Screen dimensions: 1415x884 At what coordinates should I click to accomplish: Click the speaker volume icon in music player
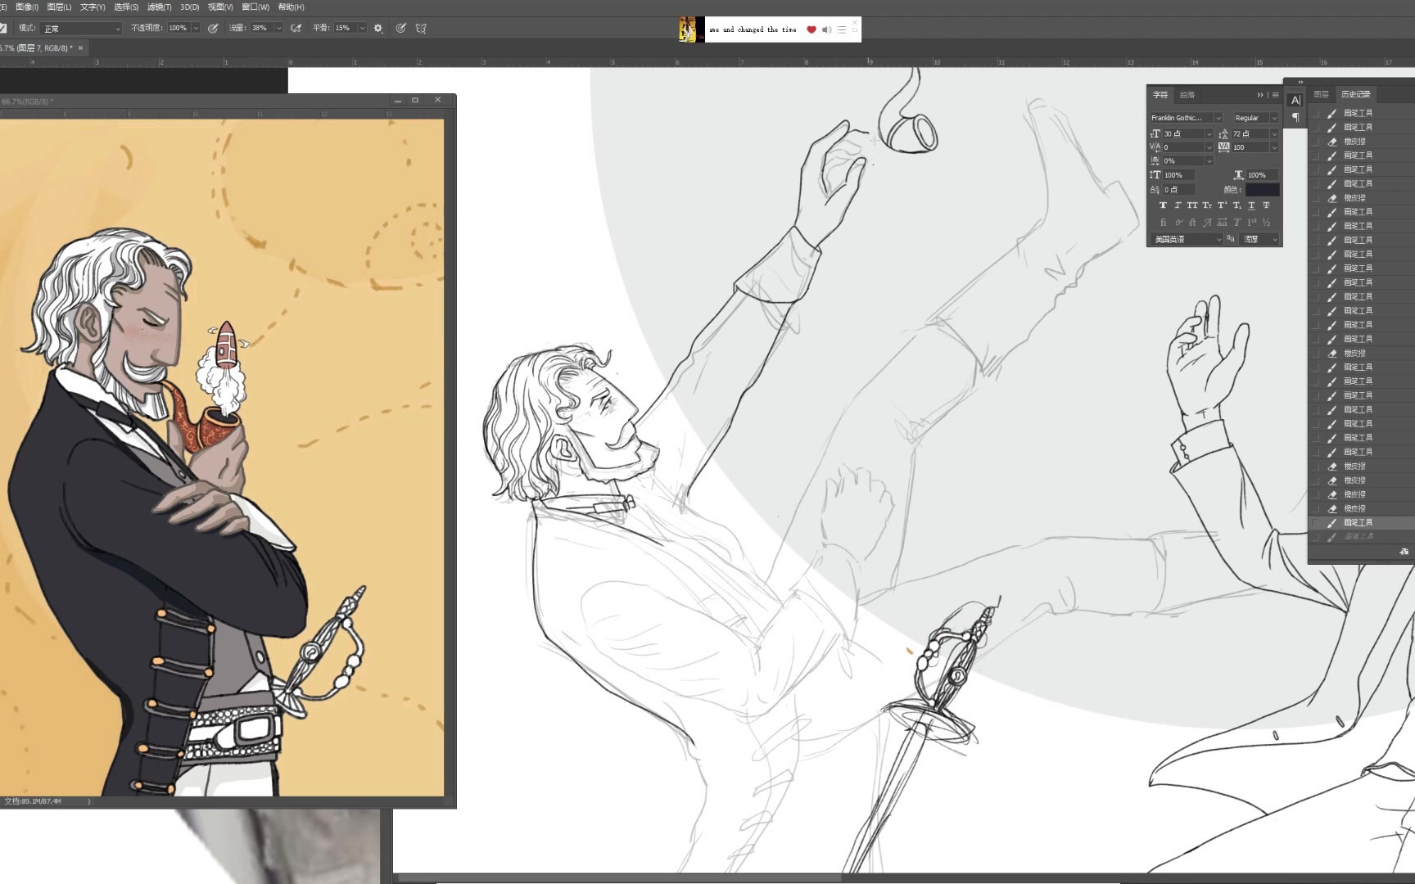tap(827, 29)
